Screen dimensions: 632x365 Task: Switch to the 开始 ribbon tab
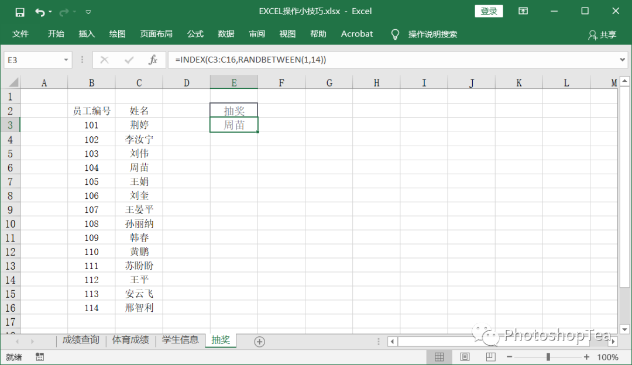pyautogui.click(x=56, y=34)
